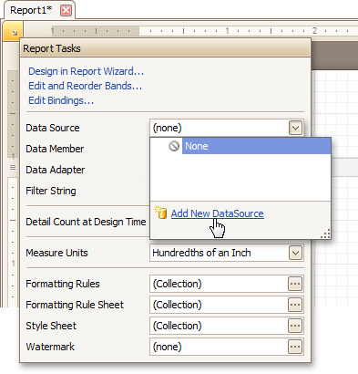Click the Data Member label

[55, 149]
